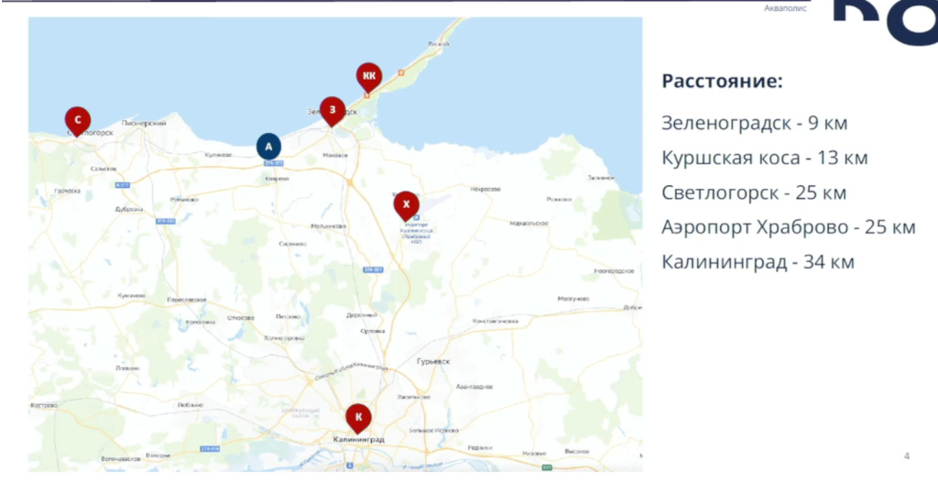Click the 'Расстояние:' heading
The height and width of the screenshot is (481, 938).
click(x=722, y=81)
